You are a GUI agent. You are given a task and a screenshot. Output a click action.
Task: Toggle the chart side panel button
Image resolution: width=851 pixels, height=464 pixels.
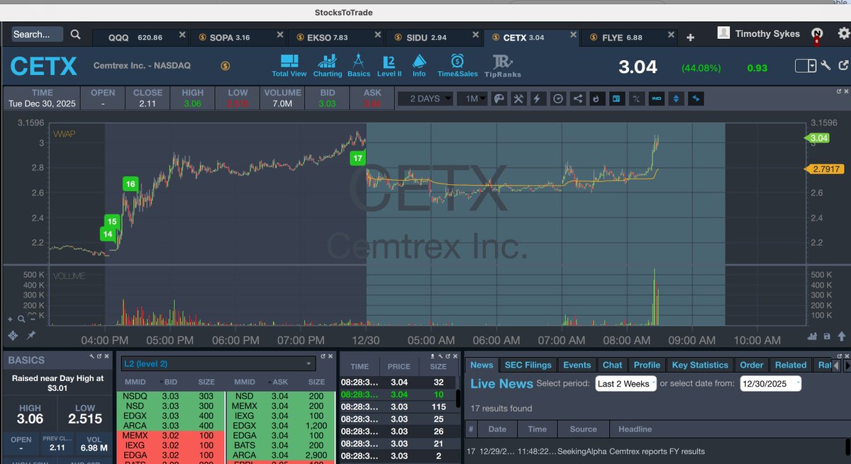tap(616, 99)
